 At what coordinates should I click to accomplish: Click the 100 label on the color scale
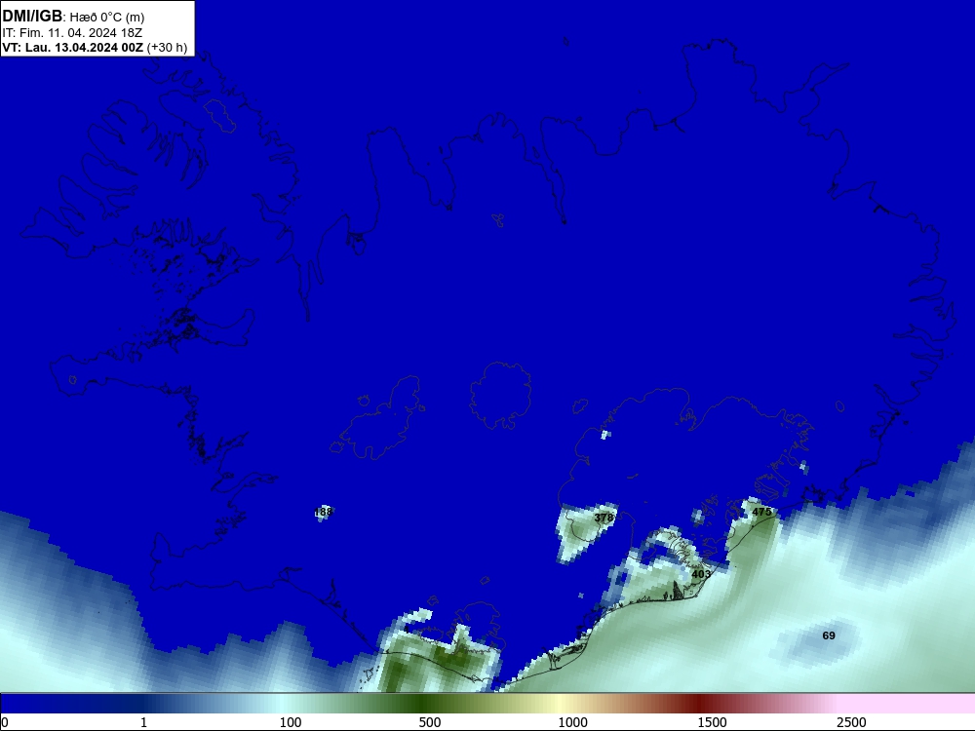click(291, 722)
